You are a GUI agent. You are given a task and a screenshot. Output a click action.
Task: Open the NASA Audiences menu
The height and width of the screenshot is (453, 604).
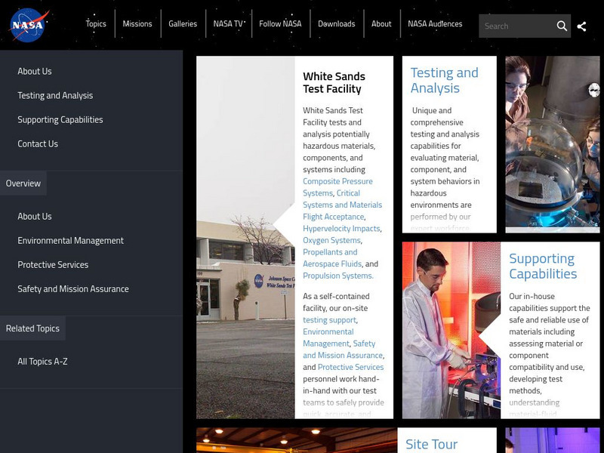click(434, 23)
